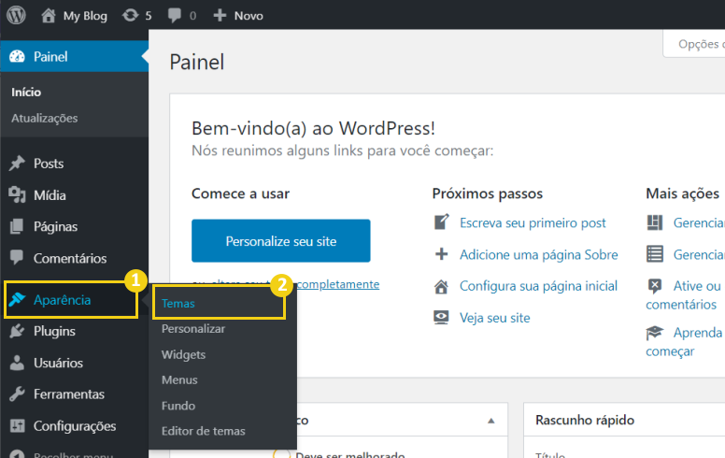Open the Comentários menu label
725x458 pixels.
click(70, 258)
